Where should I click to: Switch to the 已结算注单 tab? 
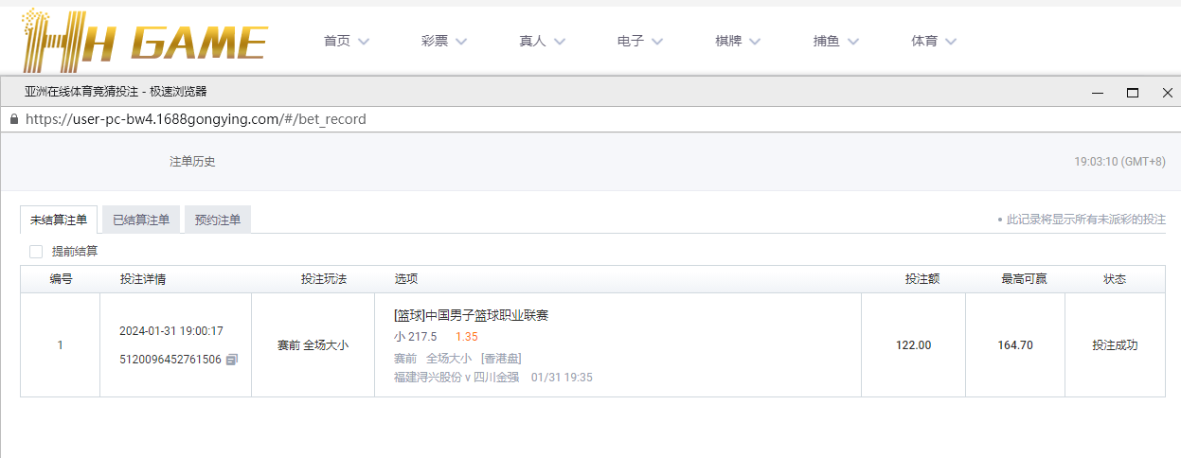click(x=141, y=220)
